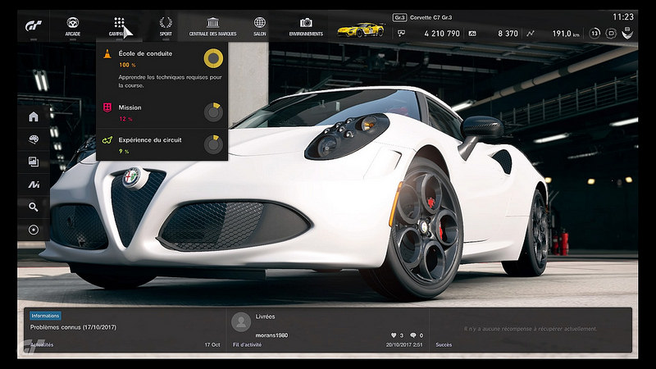Click the Mission 12% progress ring
The height and width of the screenshot is (369, 656).
coord(213,112)
